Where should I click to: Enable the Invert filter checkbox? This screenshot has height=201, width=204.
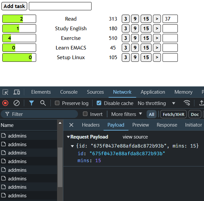click(85, 114)
